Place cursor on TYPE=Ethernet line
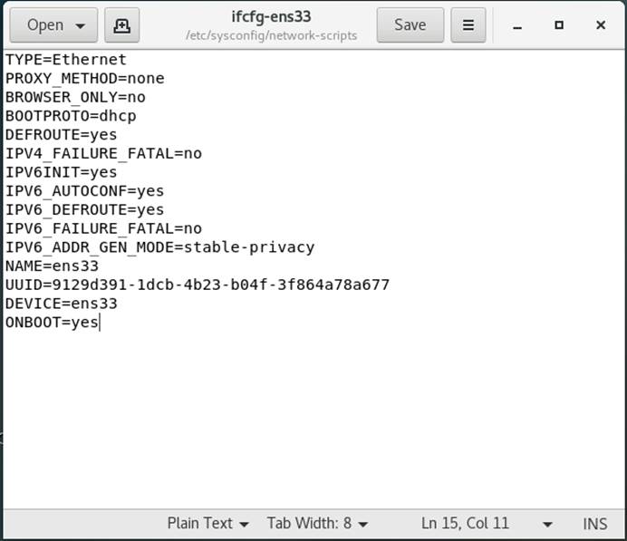Screen dimensions: 627x541 point(66,60)
